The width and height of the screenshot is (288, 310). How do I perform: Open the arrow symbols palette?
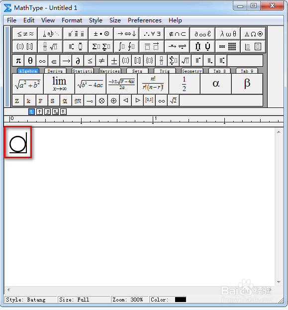tap(126, 34)
